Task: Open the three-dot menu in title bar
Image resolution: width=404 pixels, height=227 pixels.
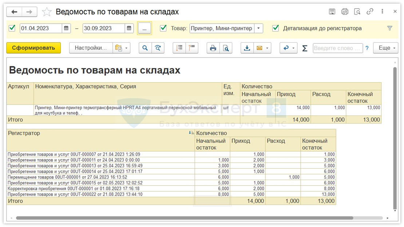Action: 382,12
